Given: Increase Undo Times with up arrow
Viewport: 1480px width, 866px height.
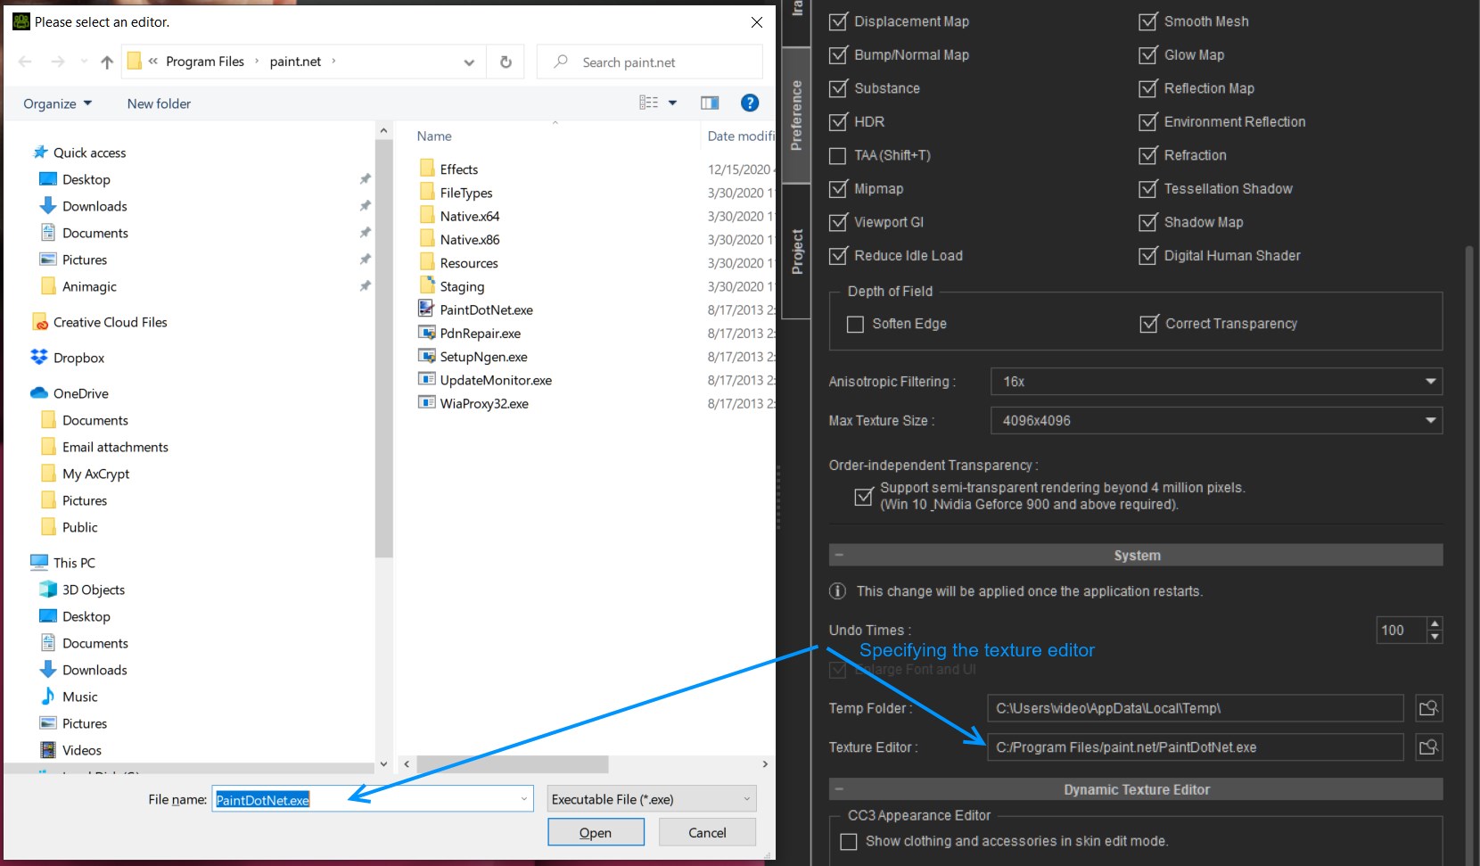Looking at the screenshot, I should pos(1435,623).
